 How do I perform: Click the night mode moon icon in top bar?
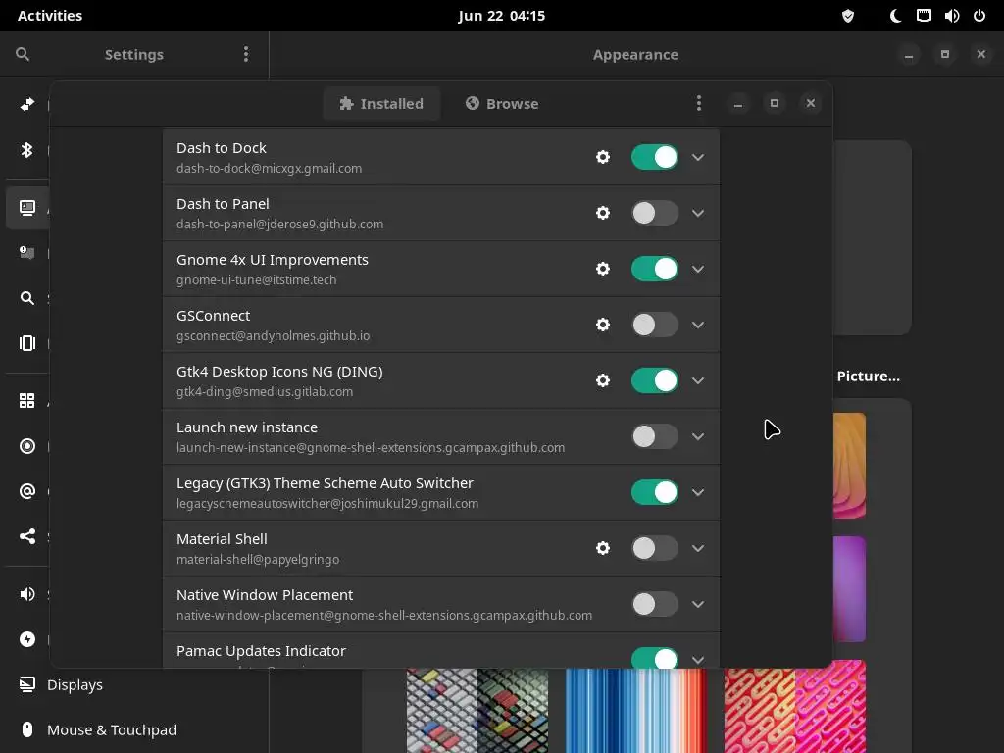tap(895, 16)
